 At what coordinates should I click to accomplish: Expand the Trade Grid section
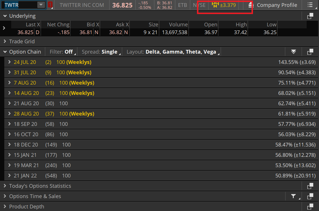pyautogui.click(x=5, y=42)
